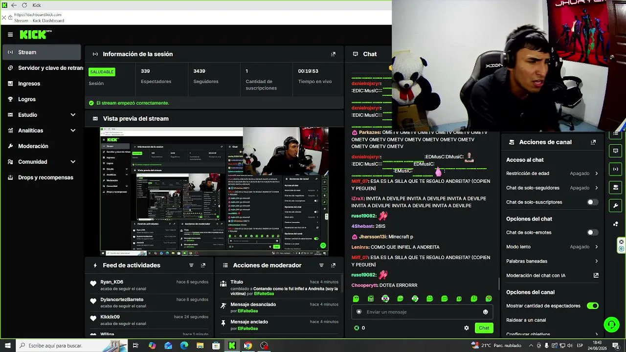This screenshot has height=352, width=626.
Task: Open Palabras baneadas arrow
Action: (596, 262)
